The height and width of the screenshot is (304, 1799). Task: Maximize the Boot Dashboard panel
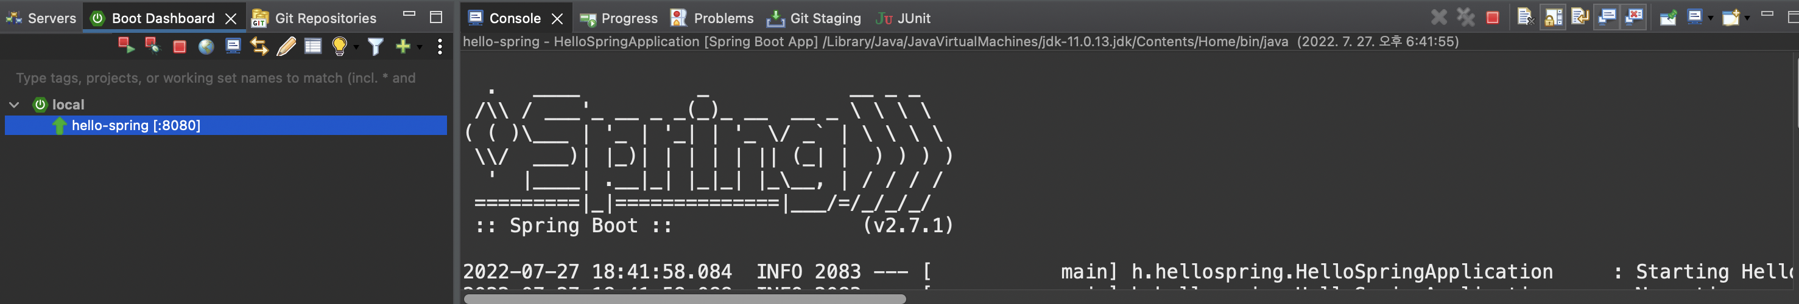click(x=436, y=17)
